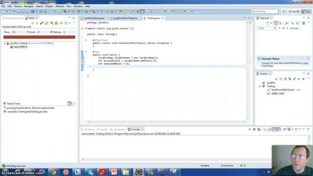Image resolution: width=313 pixels, height=176 pixels.
Task: Click the Open Perspective icon
Action: (x=284, y=12)
